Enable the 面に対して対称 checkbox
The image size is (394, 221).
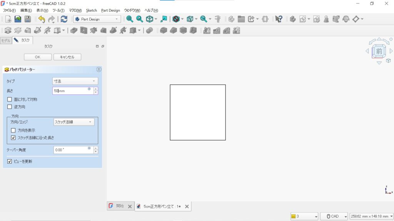click(x=10, y=99)
